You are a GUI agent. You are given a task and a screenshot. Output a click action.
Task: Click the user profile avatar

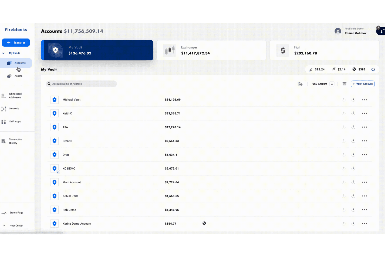[x=338, y=31]
